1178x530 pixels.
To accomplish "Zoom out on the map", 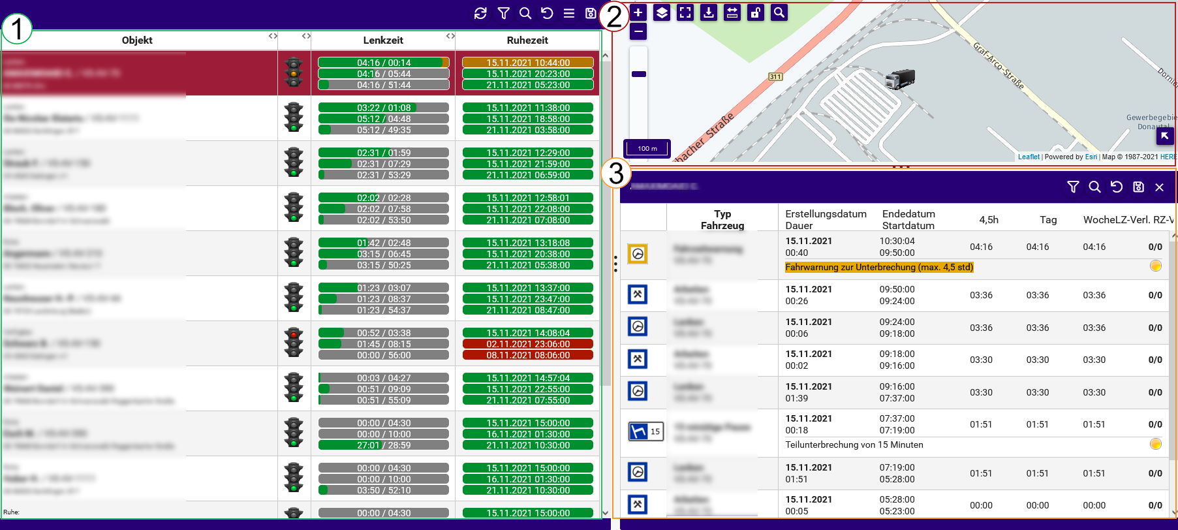I will coord(638,31).
